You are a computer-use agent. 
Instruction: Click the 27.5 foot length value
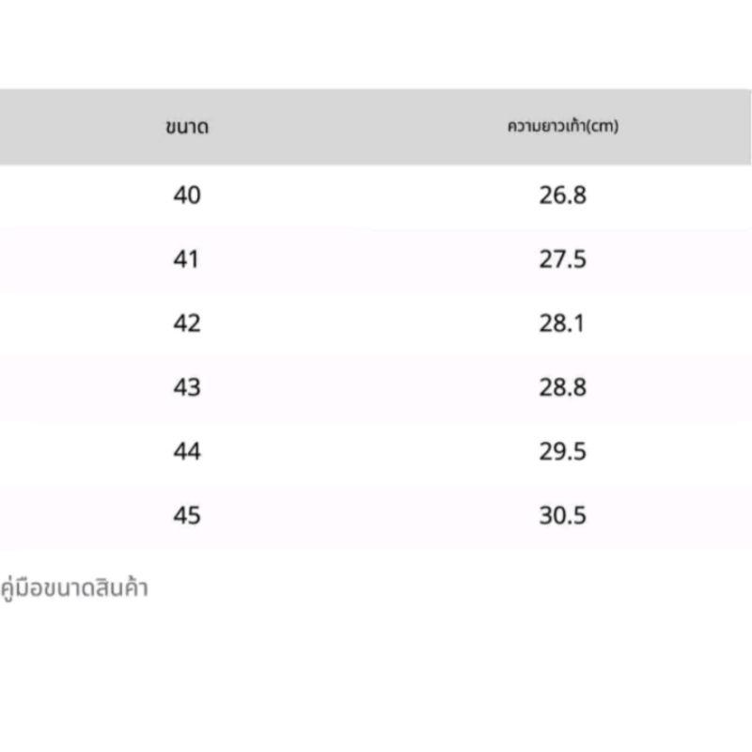563,259
